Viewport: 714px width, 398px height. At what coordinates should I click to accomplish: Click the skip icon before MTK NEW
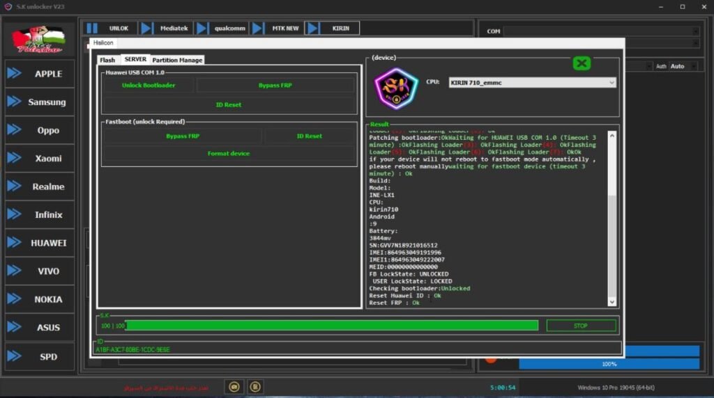[258, 28]
